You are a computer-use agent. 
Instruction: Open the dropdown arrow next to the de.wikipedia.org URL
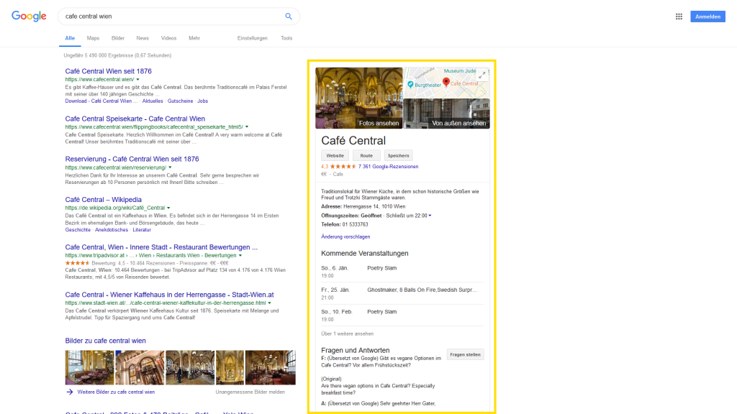(x=168, y=208)
